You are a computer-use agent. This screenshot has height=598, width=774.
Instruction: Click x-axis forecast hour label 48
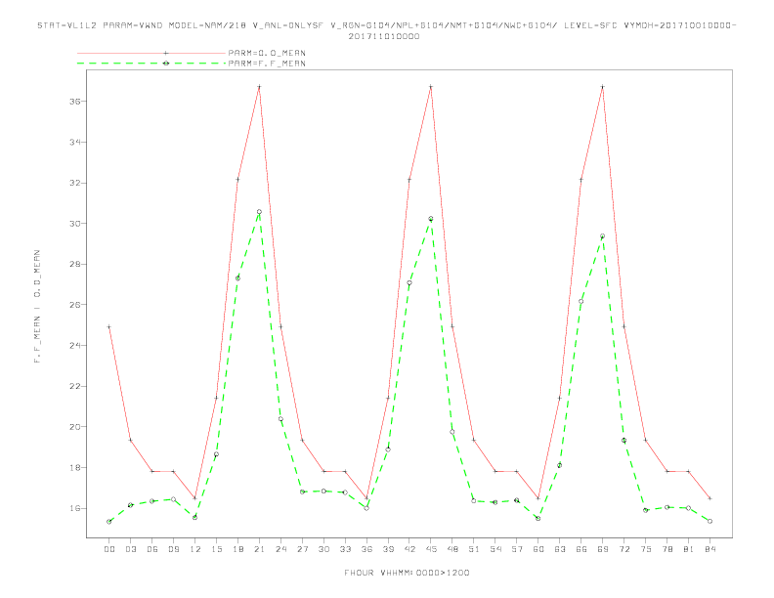coord(452,549)
